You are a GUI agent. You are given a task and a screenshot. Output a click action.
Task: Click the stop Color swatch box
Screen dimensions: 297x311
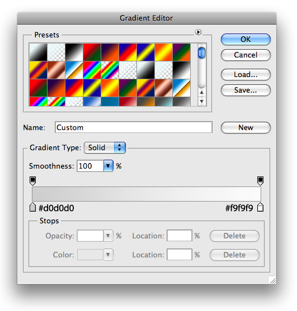tap(90, 255)
